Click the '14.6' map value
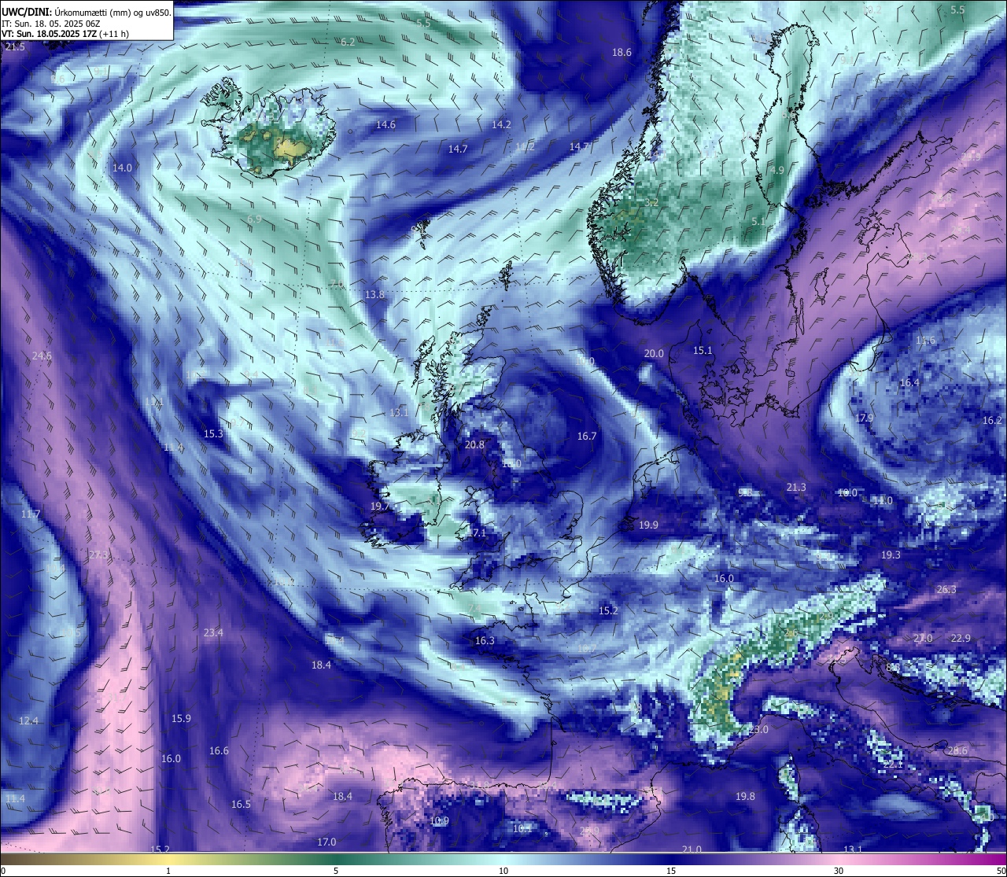The height and width of the screenshot is (877, 1007). coord(385,124)
